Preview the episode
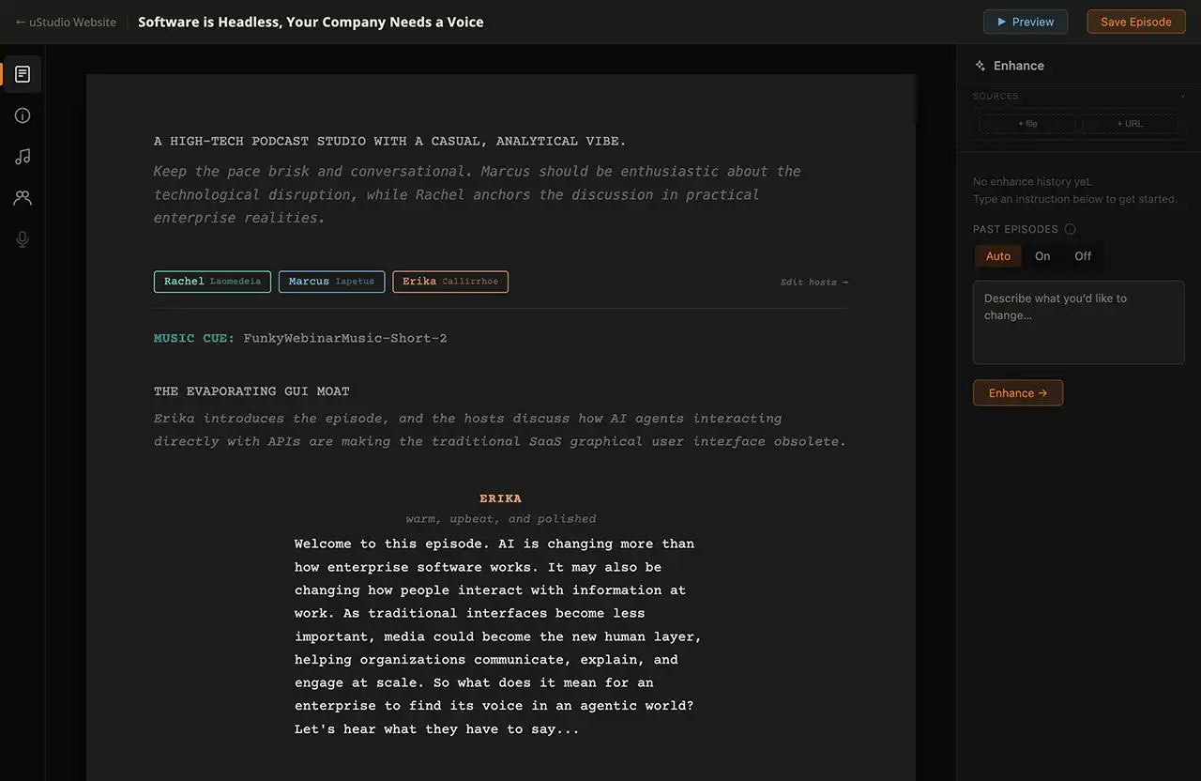Image resolution: width=1201 pixels, height=781 pixels. (1026, 22)
